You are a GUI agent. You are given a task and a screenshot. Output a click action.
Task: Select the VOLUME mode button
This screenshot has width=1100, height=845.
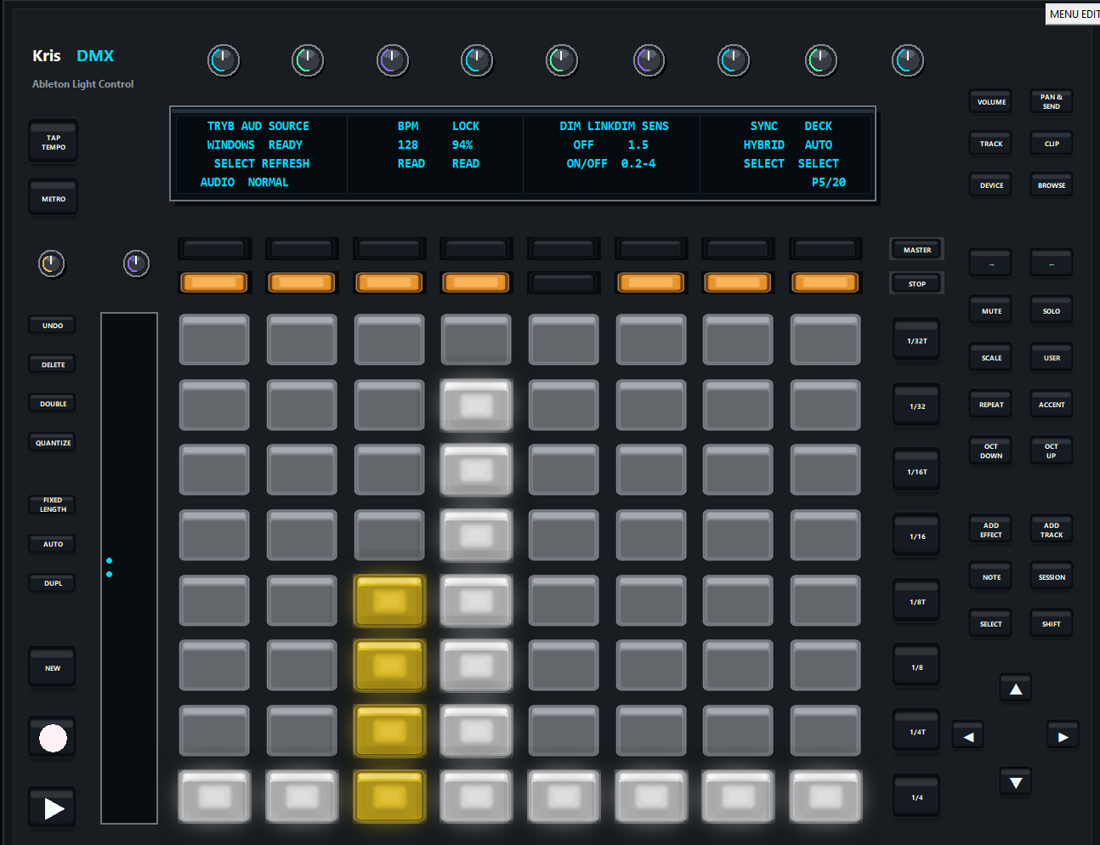coord(991,102)
